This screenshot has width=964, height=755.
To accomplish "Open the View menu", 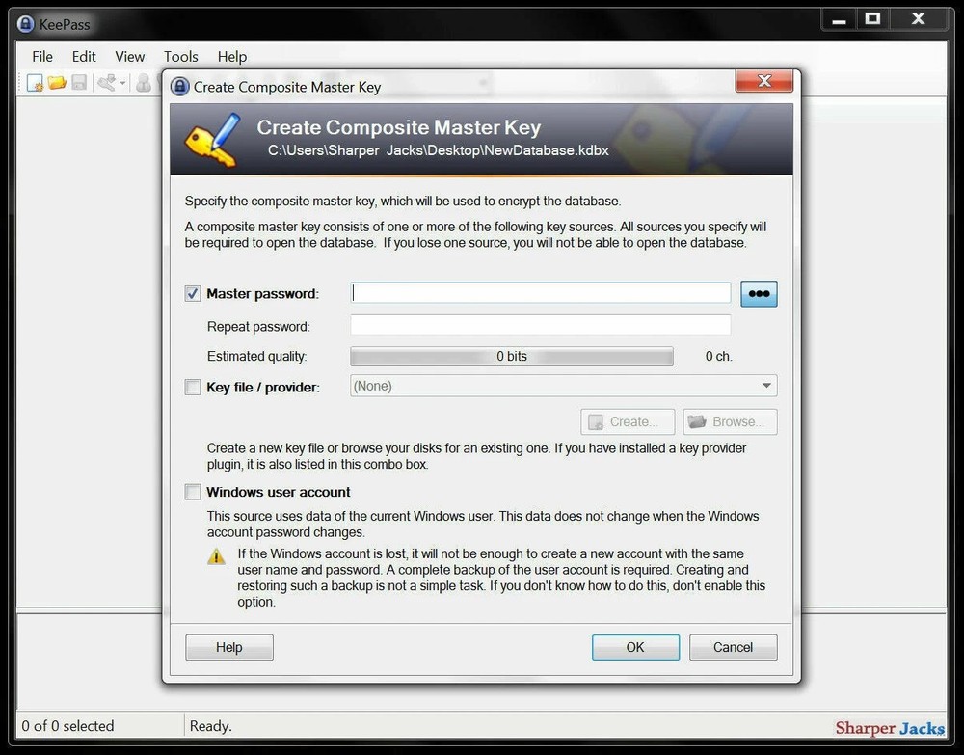I will point(129,56).
